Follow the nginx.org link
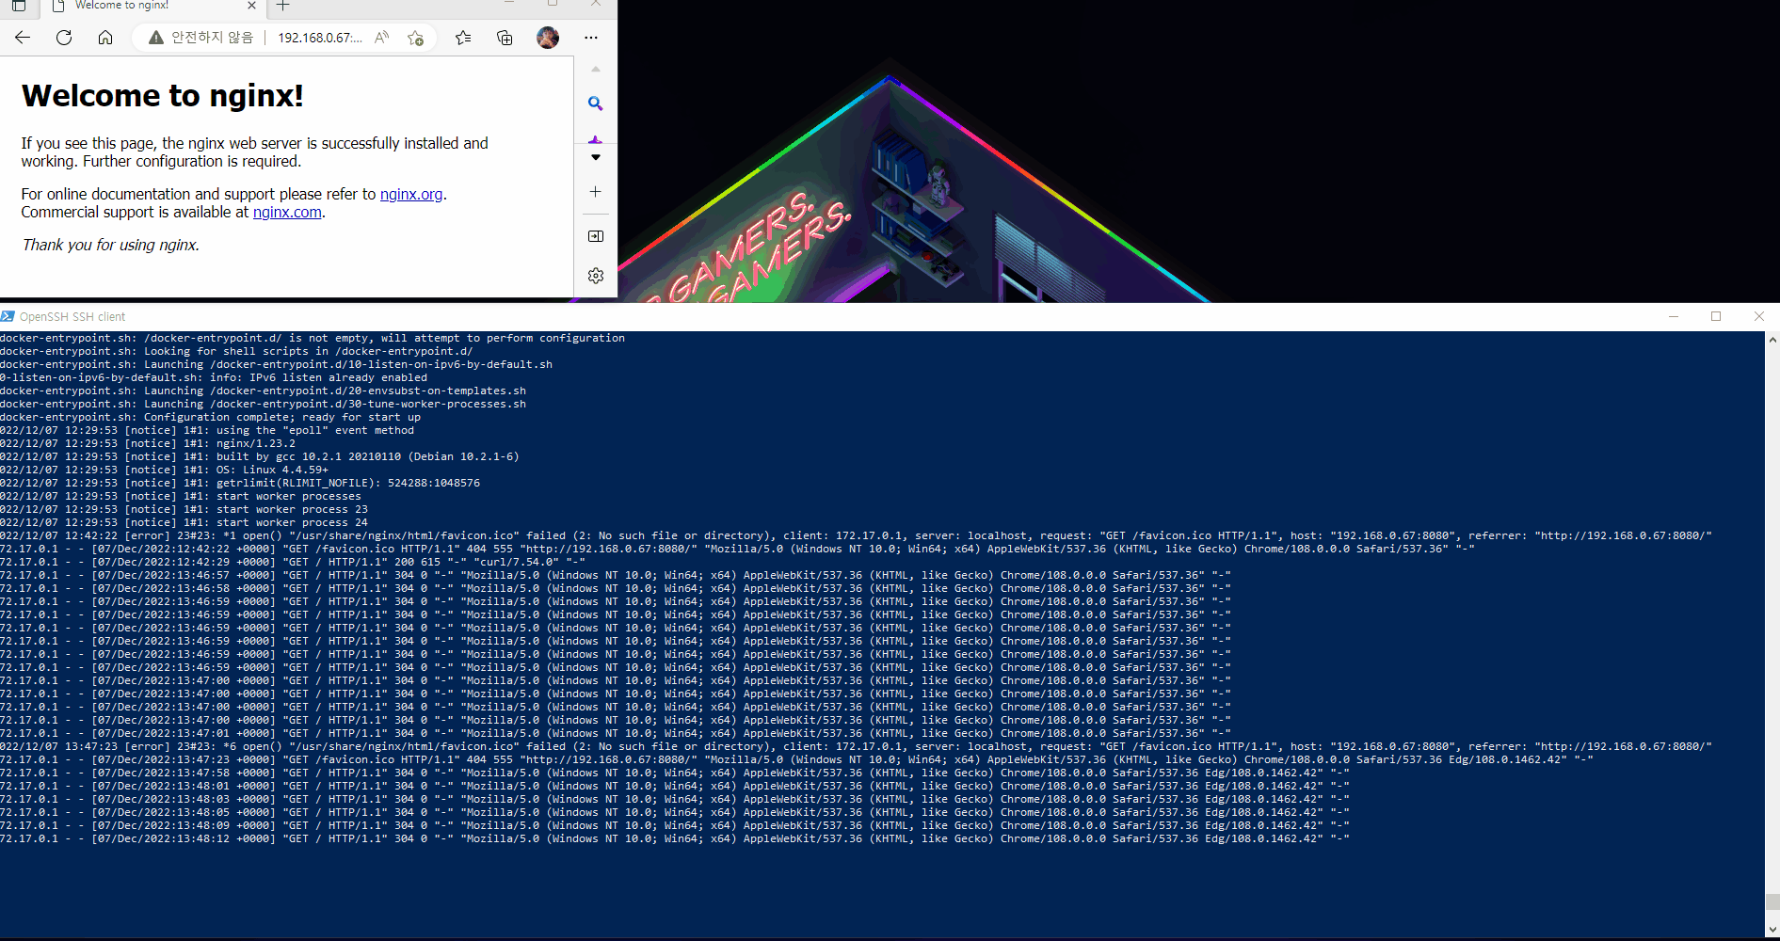Image resolution: width=1780 pixels, height=941 pixels. (x=411, y=195)
